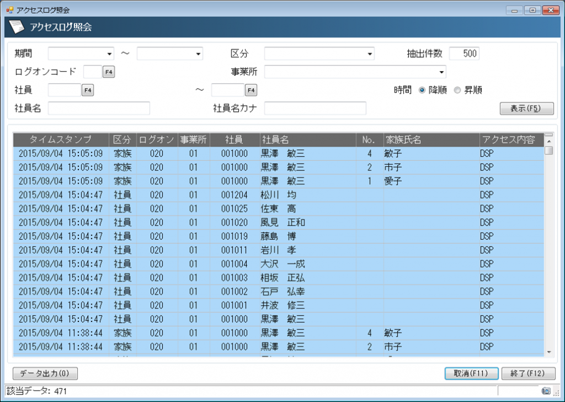This screenshot has width=565, height=402.
Task: Expand the 区分 combo box
Action: (370, 54)
